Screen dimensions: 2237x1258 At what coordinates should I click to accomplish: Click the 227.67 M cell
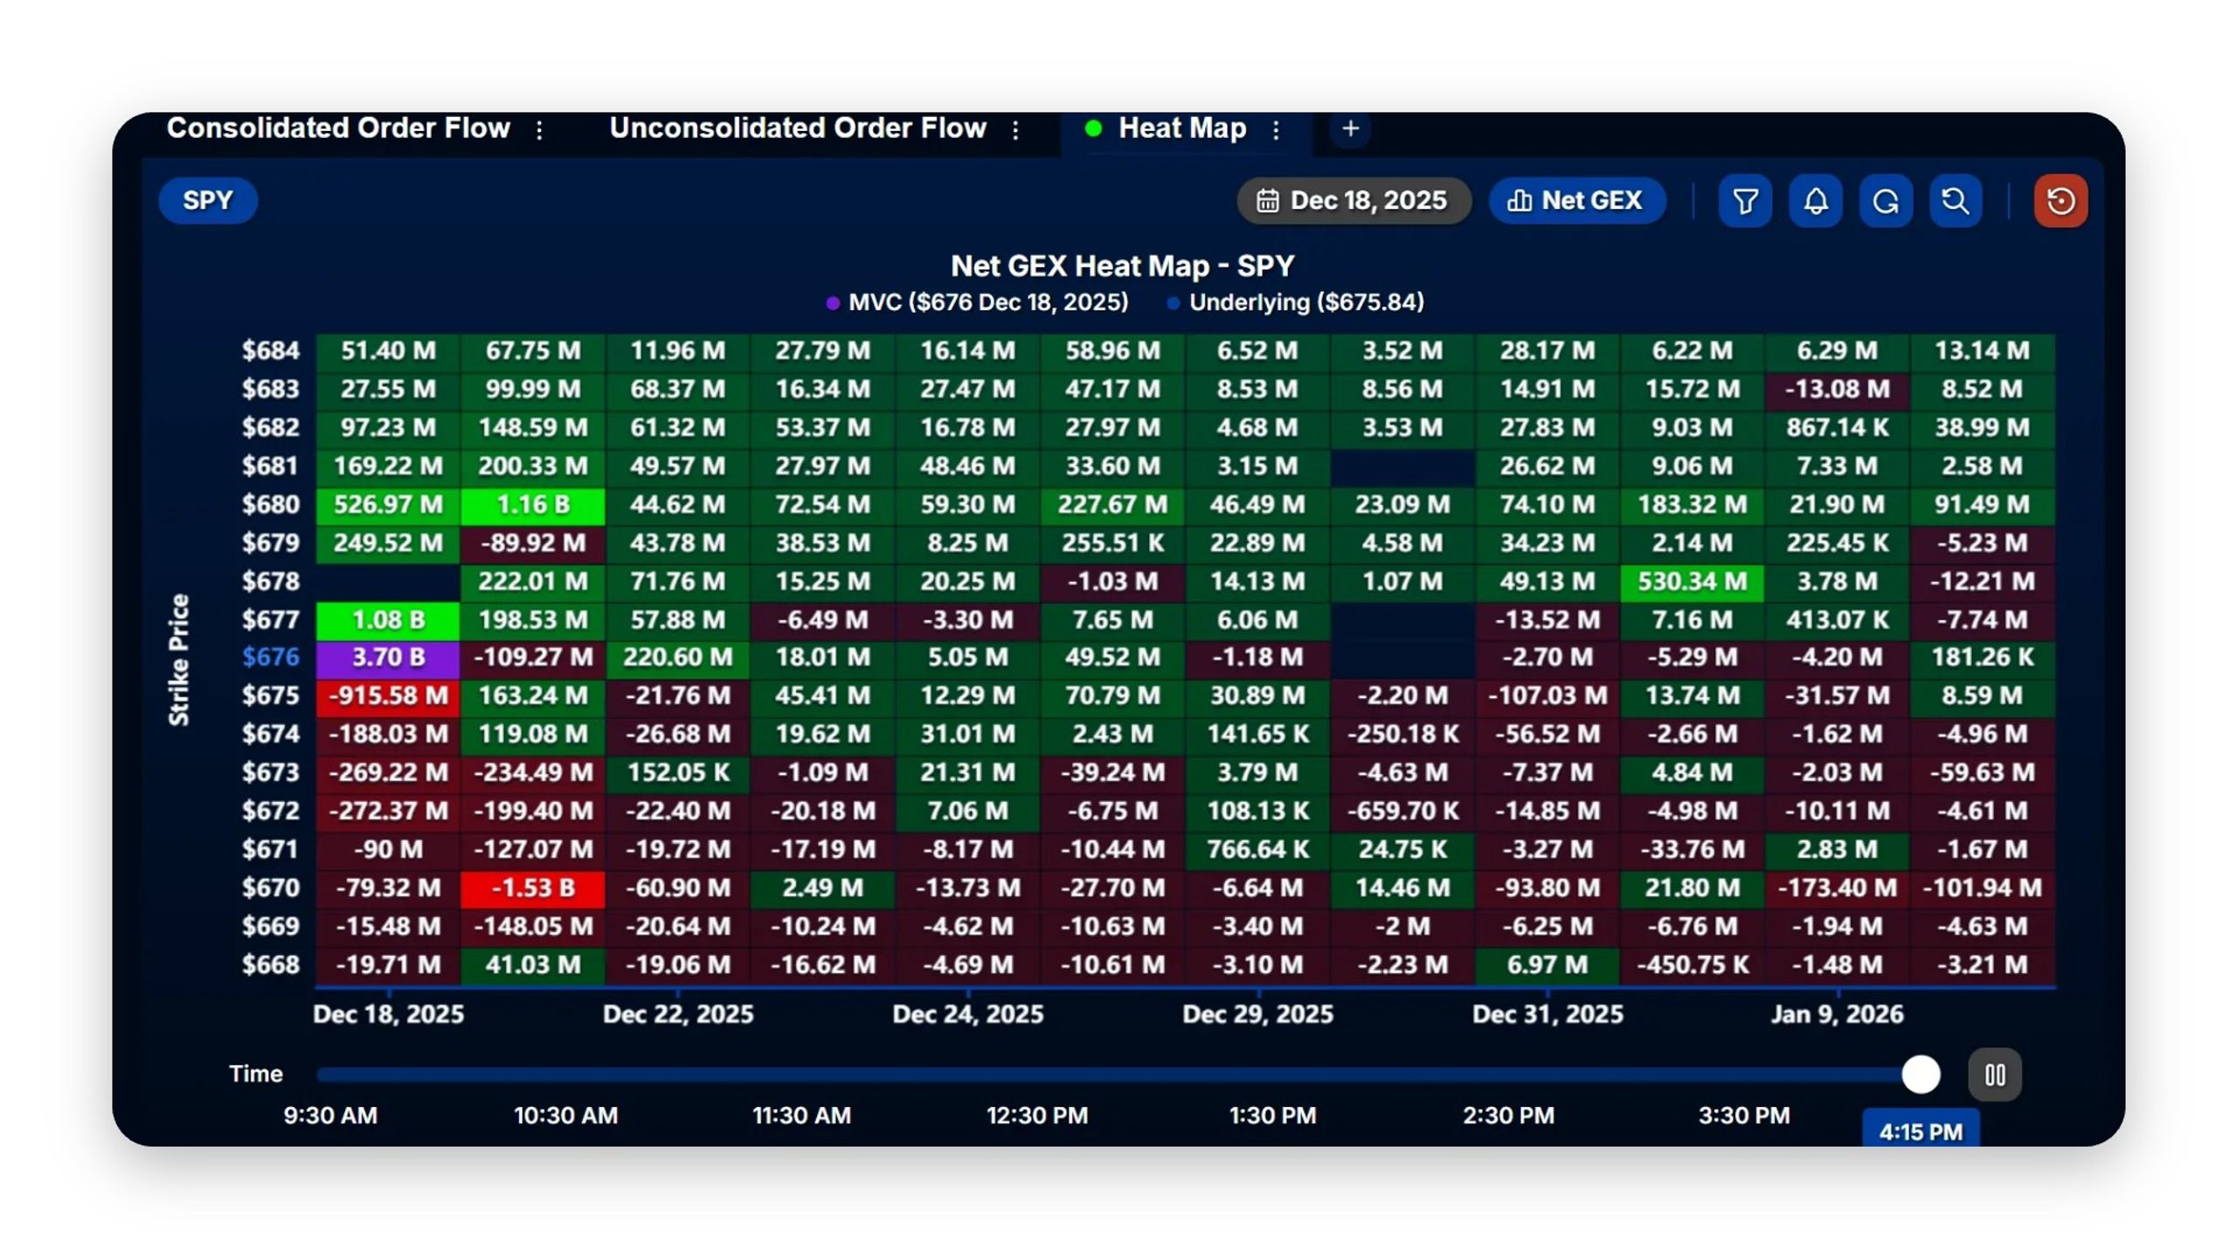click(1112, 504)
